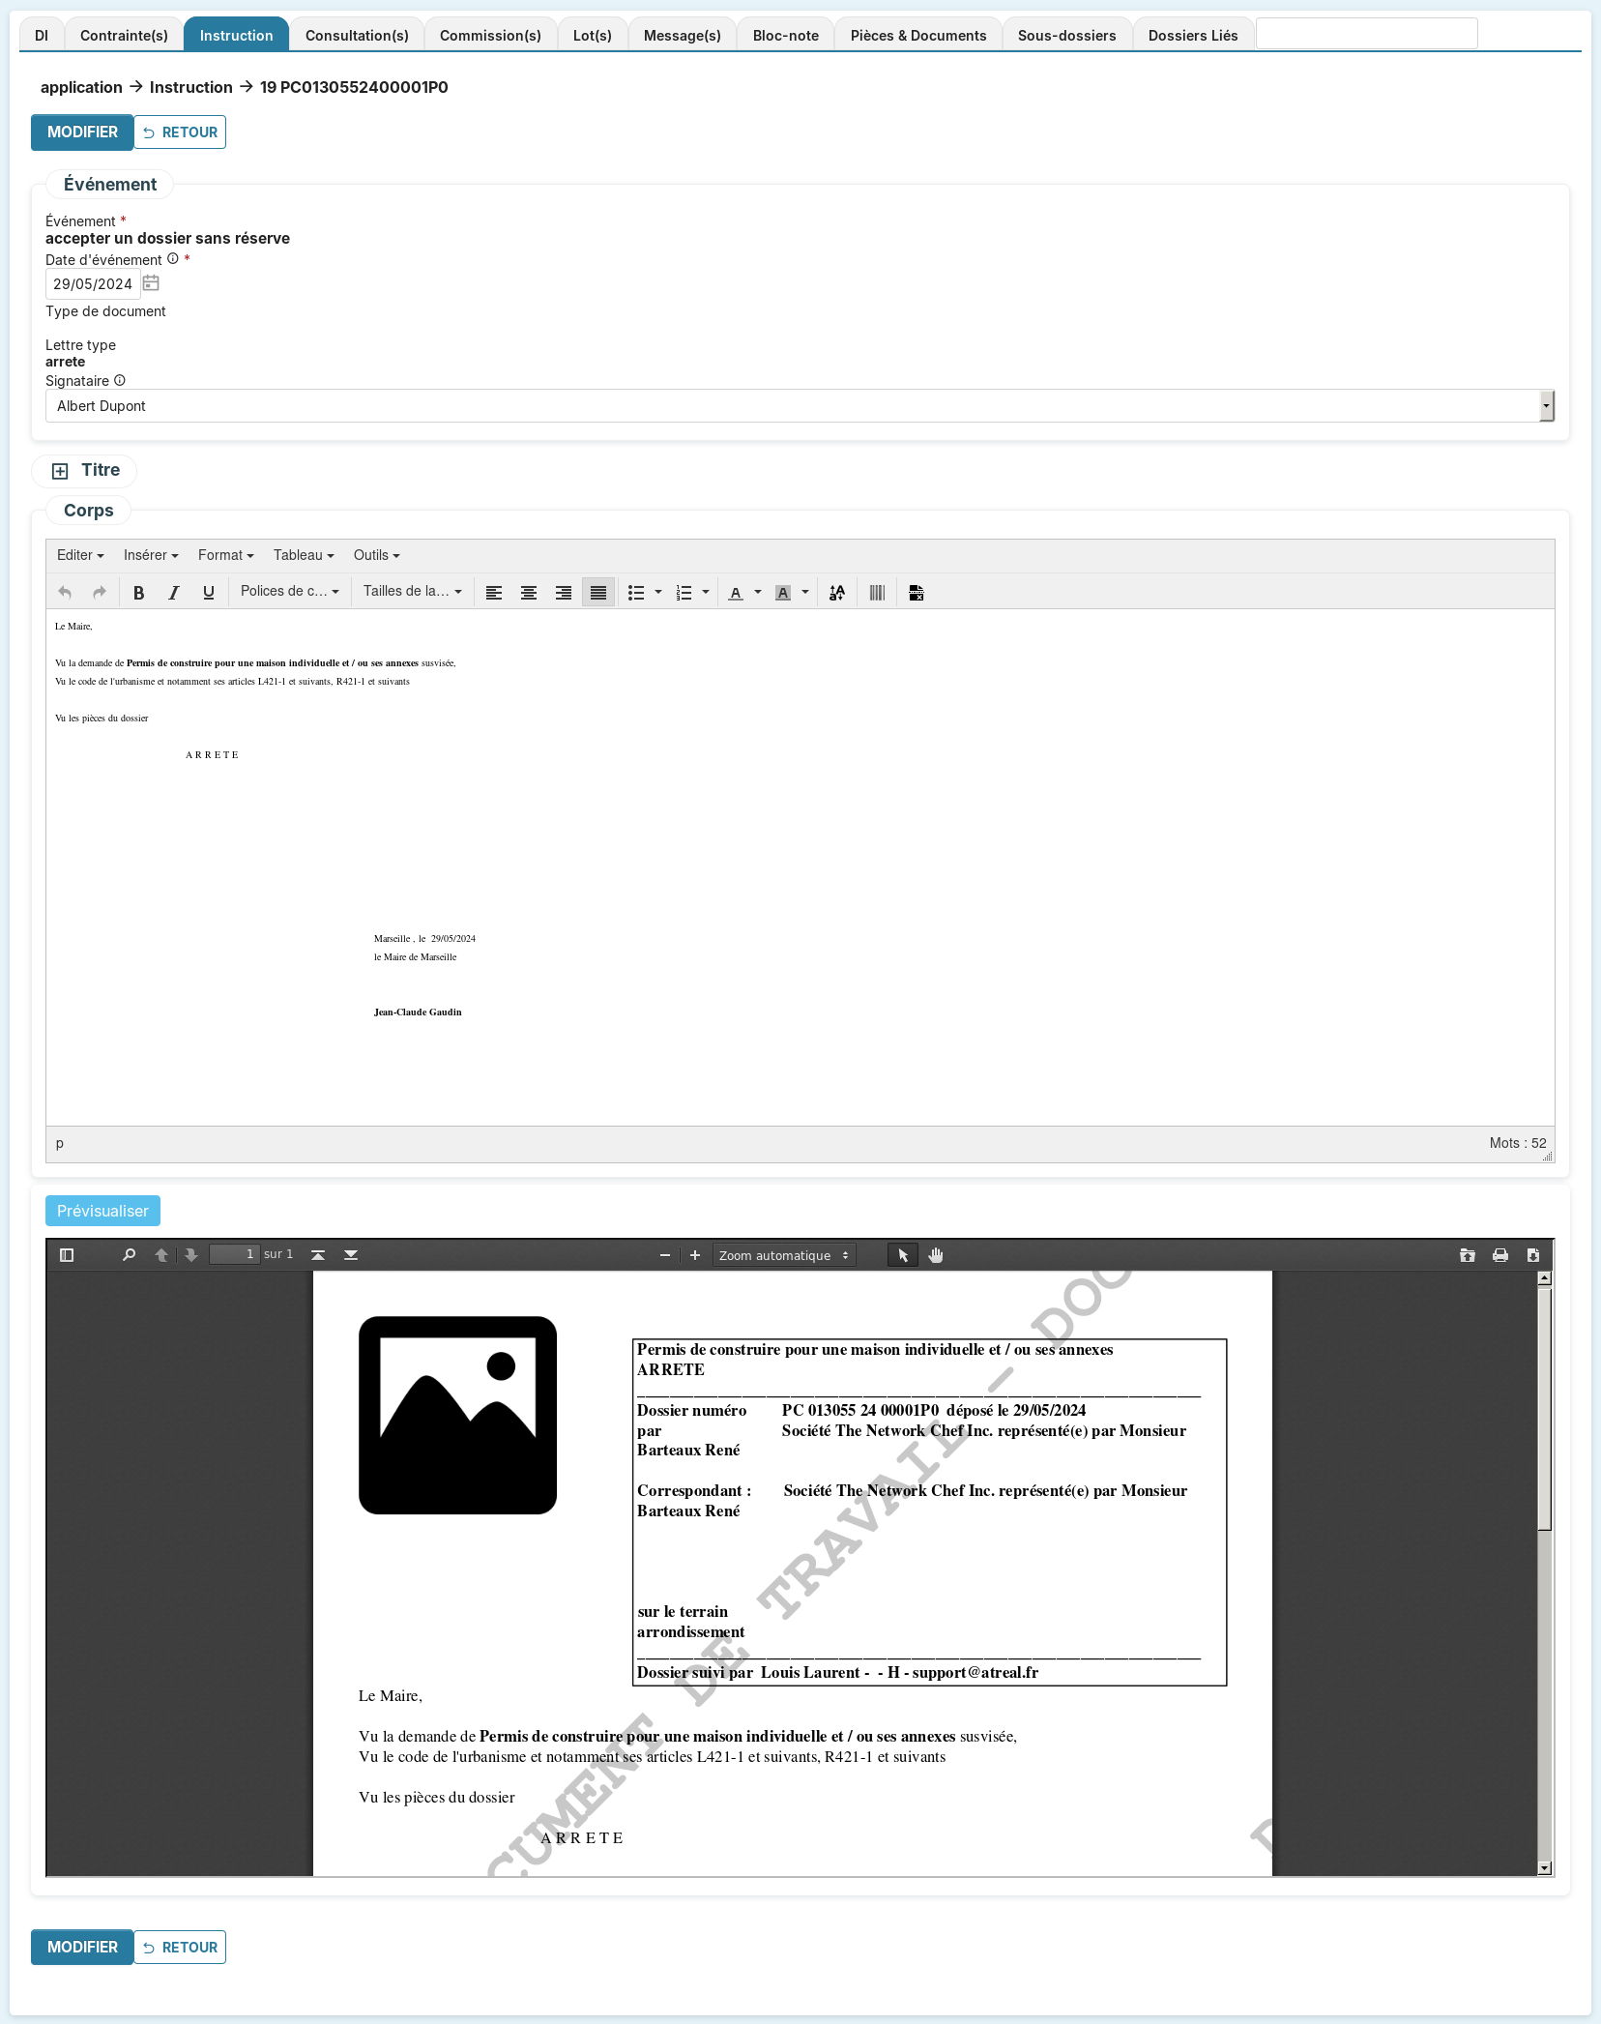The image size is (1601, 2024).
Task: Toggle bold formatting in the Corps editor
Action: point(138,593)
